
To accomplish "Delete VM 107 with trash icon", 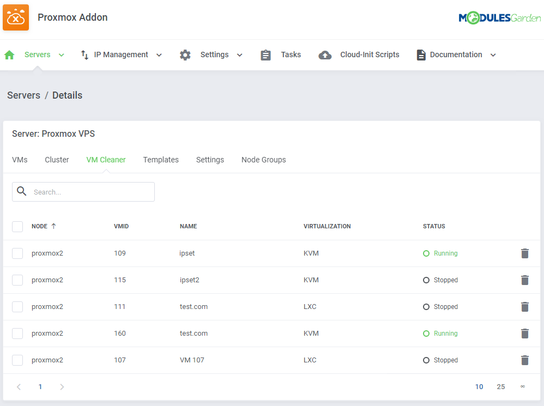I will click(525, 360).
